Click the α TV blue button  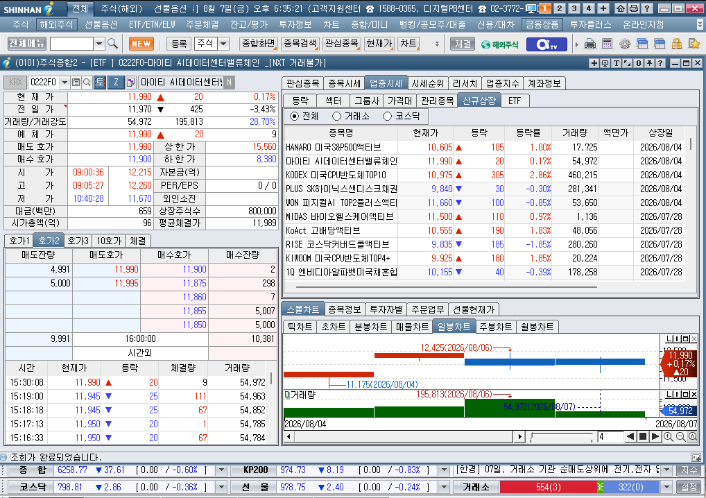(x=546, y=44)
